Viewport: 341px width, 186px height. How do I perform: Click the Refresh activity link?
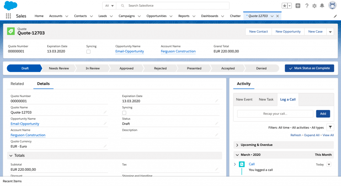coord(296,135)
